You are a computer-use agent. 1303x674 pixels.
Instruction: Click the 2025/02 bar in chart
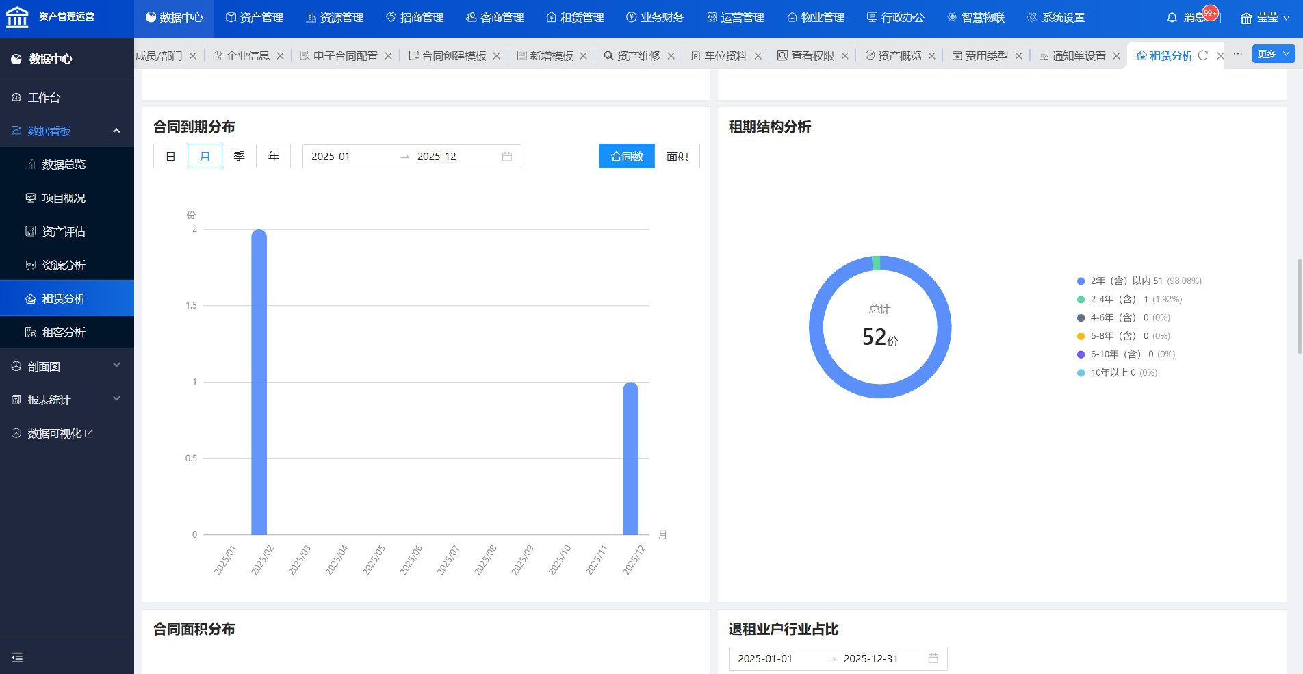click(x=259, y=382)
